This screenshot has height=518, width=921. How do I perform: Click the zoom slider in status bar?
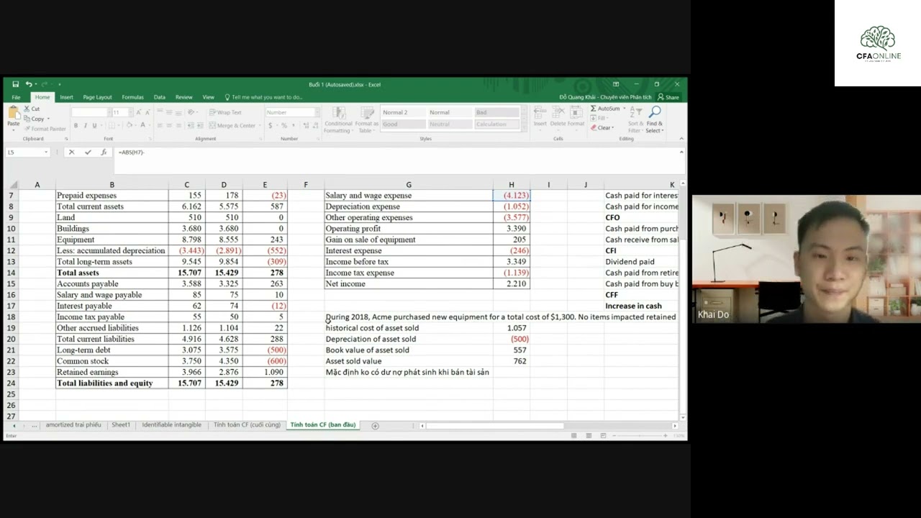click(x=641, y=436)
